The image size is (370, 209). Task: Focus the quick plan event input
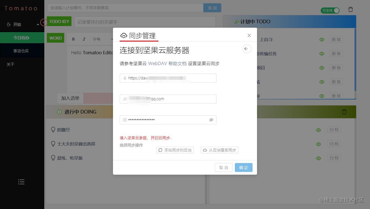point(125,8)
